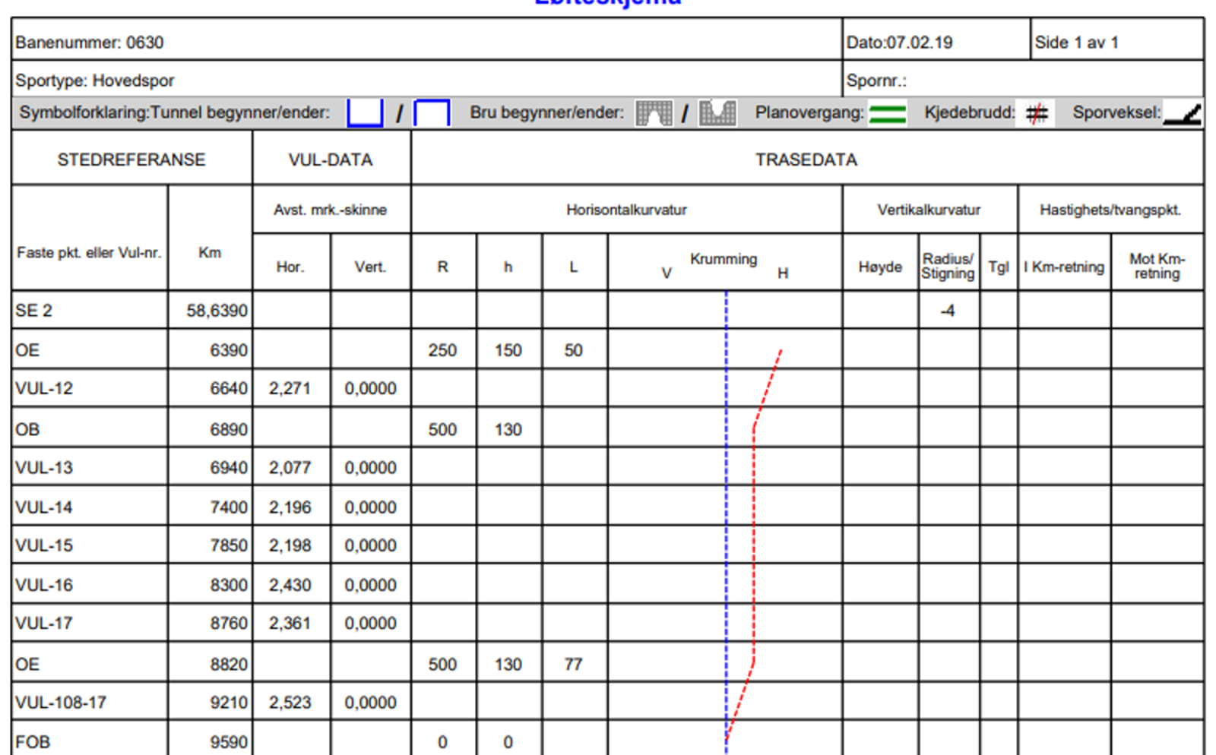Image resolution: width=1216 pixels, height=755 pixels.
Task: Click the TRASEDATA header
Action: click(806, 160)
